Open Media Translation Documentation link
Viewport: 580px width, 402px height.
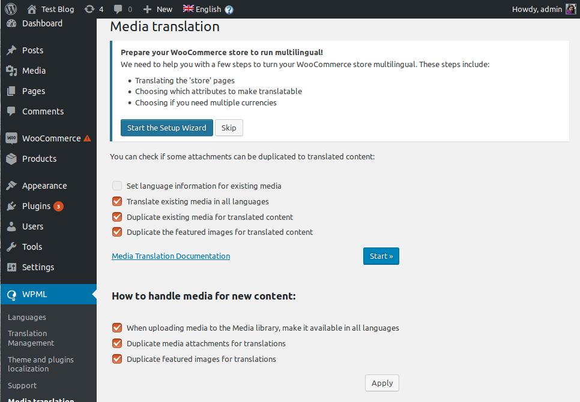171,256
